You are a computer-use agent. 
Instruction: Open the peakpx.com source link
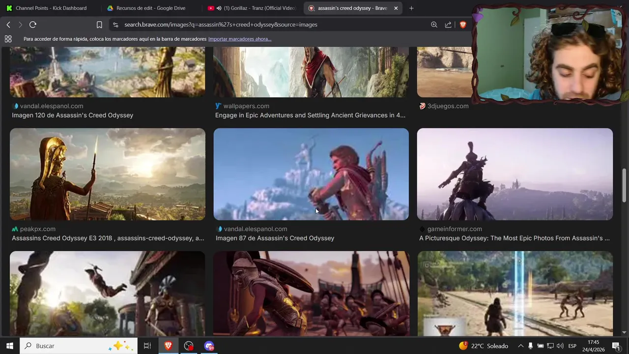coord(38,229)
